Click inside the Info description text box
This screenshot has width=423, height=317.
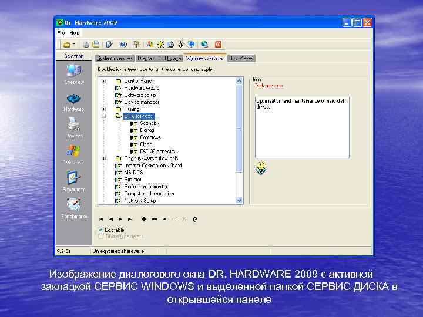tap(302, 127)
